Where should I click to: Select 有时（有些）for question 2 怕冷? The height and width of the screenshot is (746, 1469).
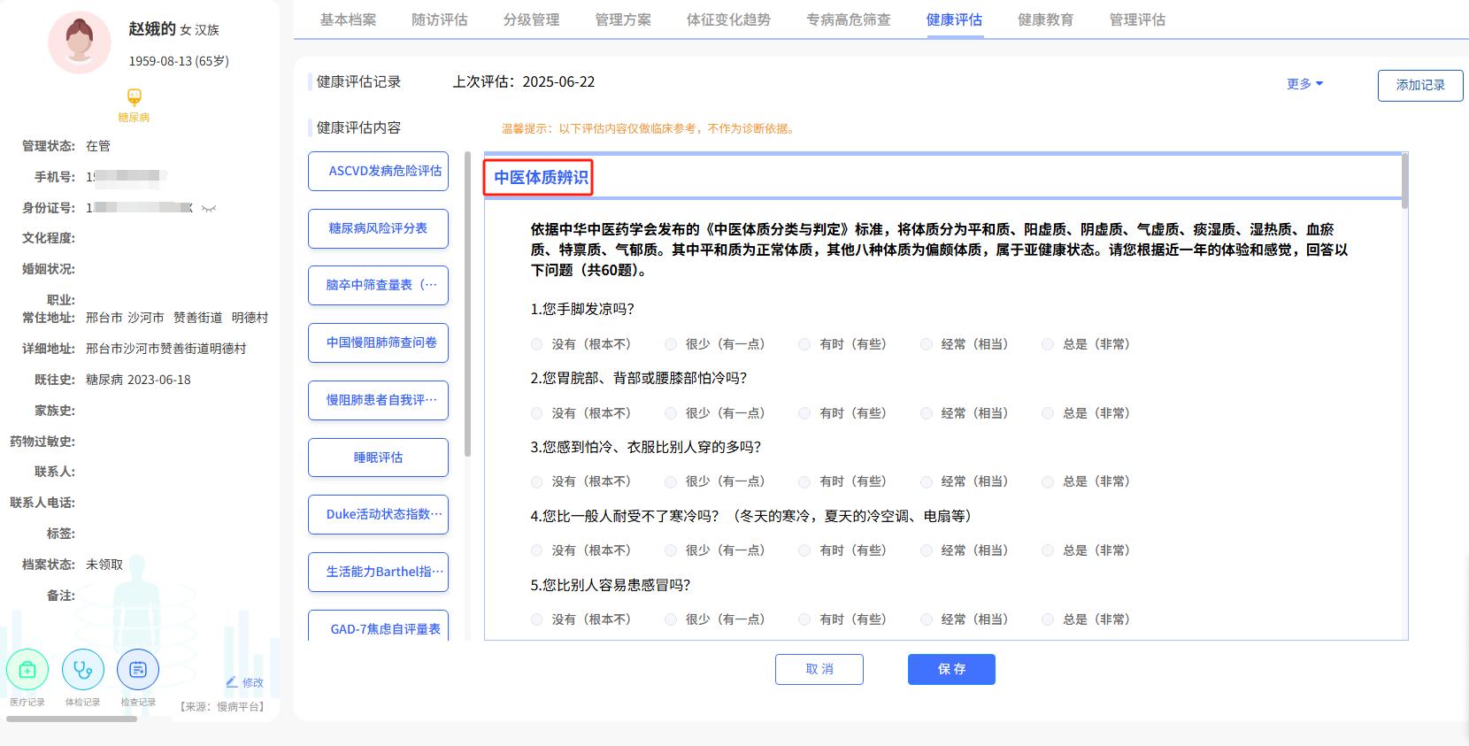point(804,413)
